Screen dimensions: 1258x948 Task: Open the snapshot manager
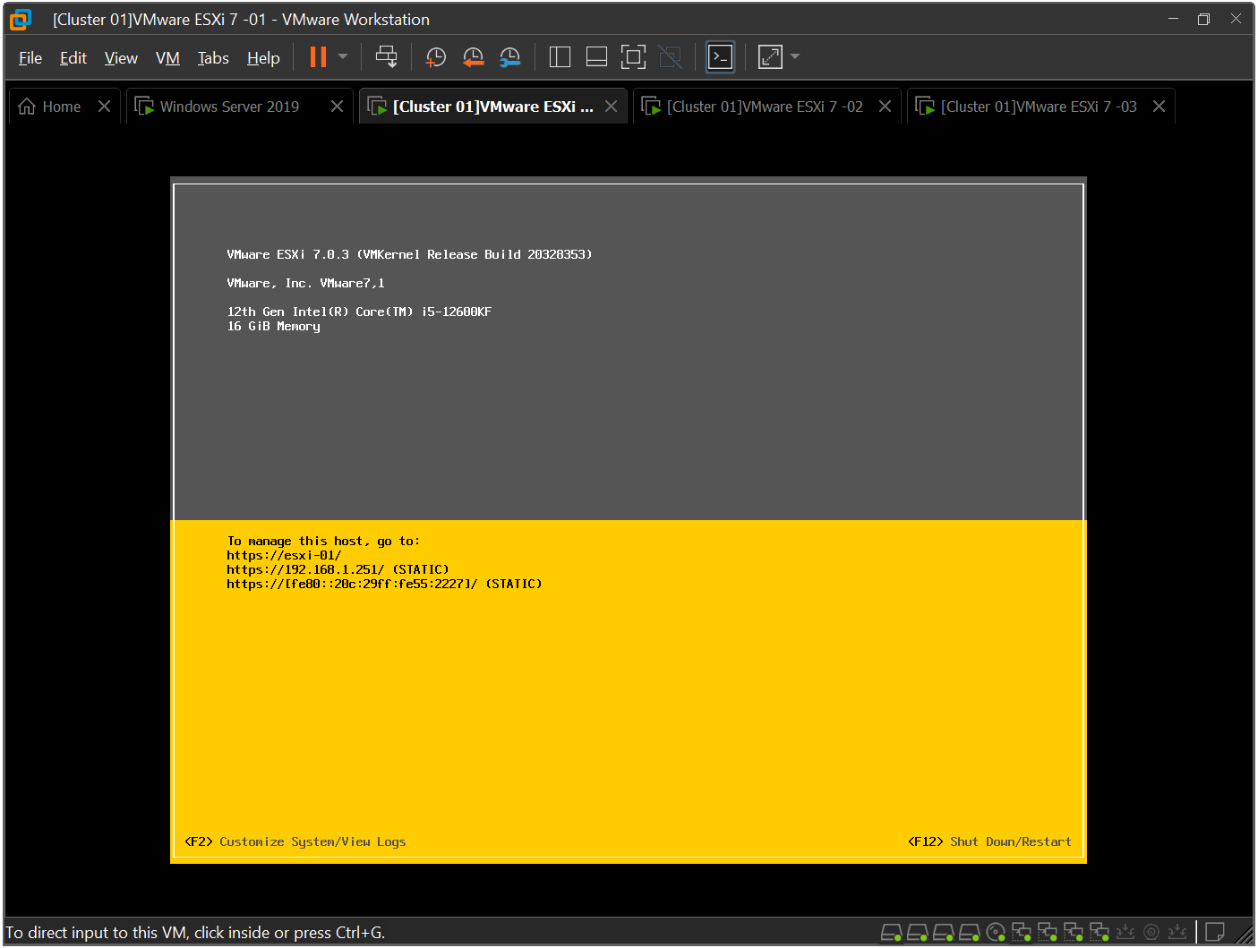[x=509, y=57]
